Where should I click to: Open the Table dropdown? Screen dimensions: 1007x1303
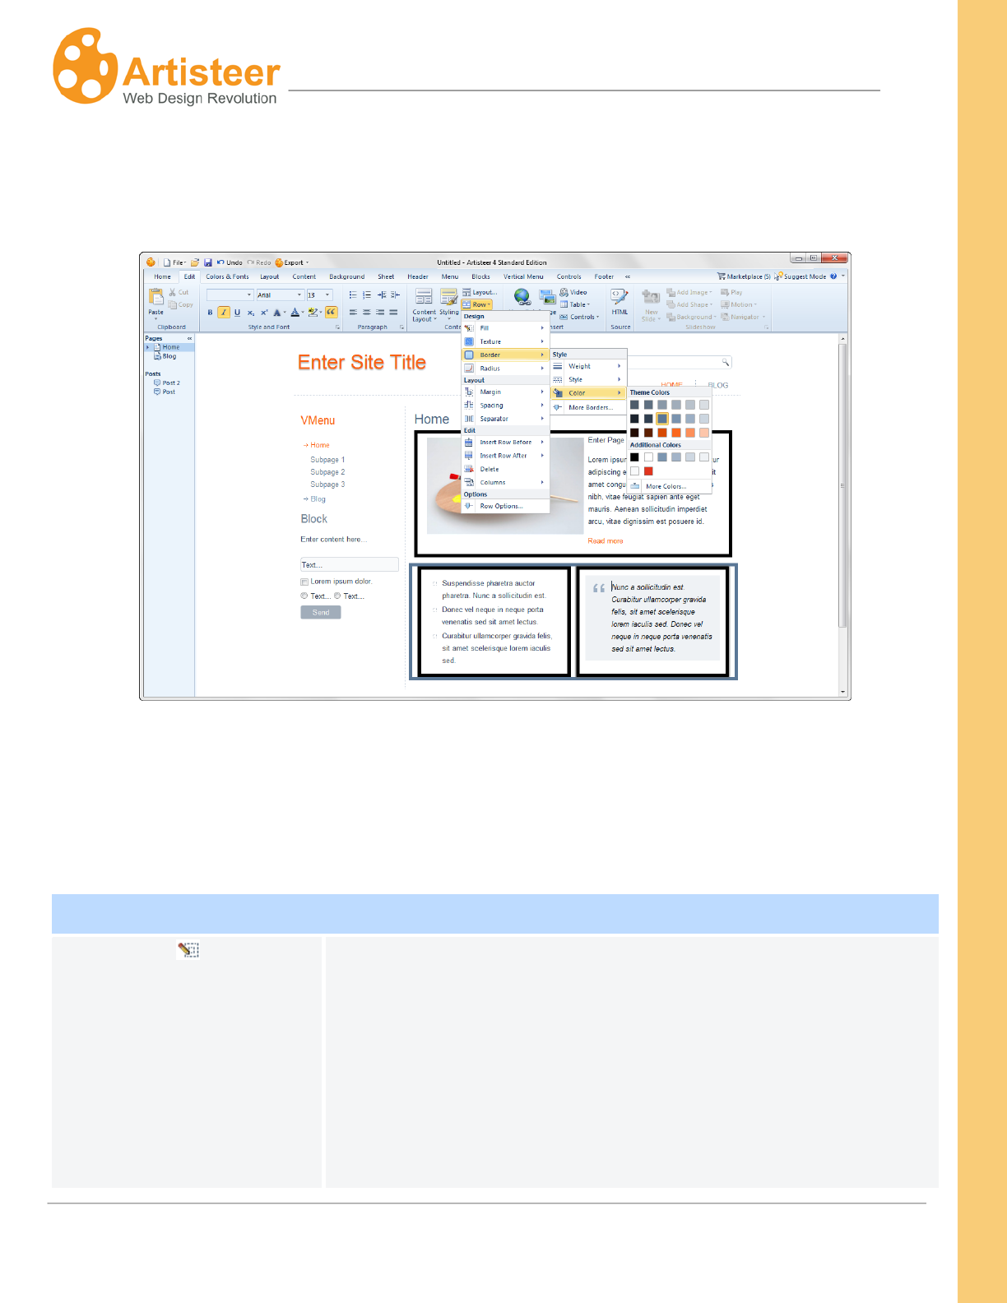point(575,304)
